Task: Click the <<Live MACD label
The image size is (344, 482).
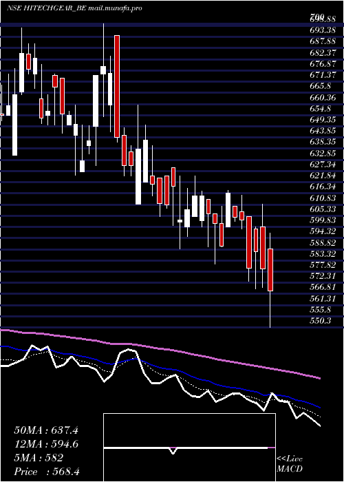Action: (290, 464)
